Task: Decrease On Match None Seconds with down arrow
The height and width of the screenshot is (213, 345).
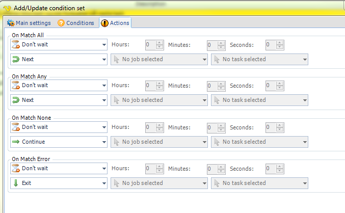Action: point(279,129)
